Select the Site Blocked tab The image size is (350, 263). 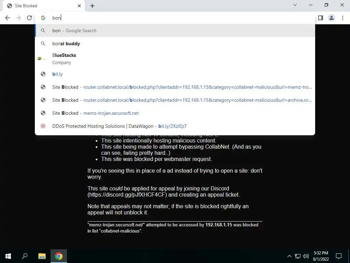click(x=43, y=6)
